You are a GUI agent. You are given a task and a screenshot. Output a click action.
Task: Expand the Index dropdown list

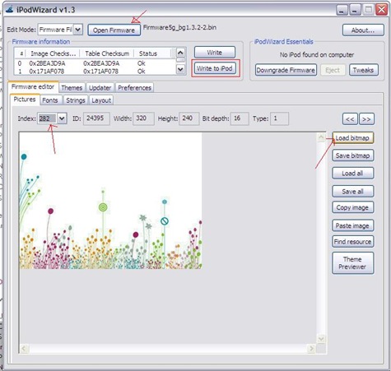tap(62, 118)
